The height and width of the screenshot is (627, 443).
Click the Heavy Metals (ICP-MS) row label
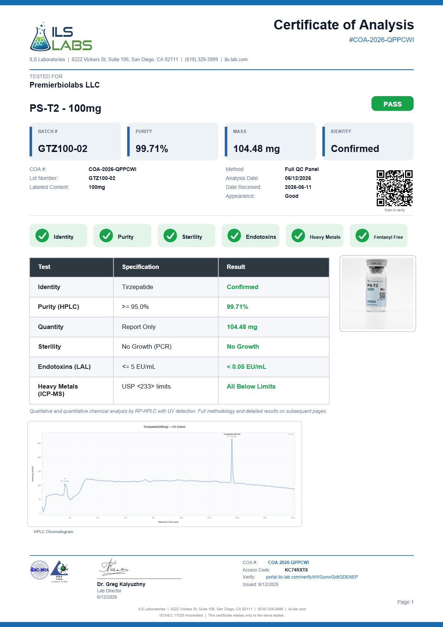pyautogui.click(x=58, y=390)
